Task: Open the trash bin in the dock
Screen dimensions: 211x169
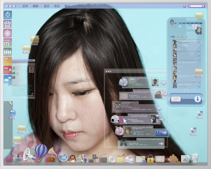Action: [x=195, y=158]
